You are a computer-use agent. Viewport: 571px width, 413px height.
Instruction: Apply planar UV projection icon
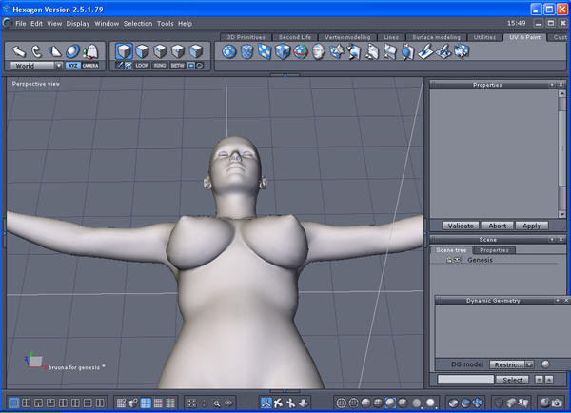(x=265, y=51)
